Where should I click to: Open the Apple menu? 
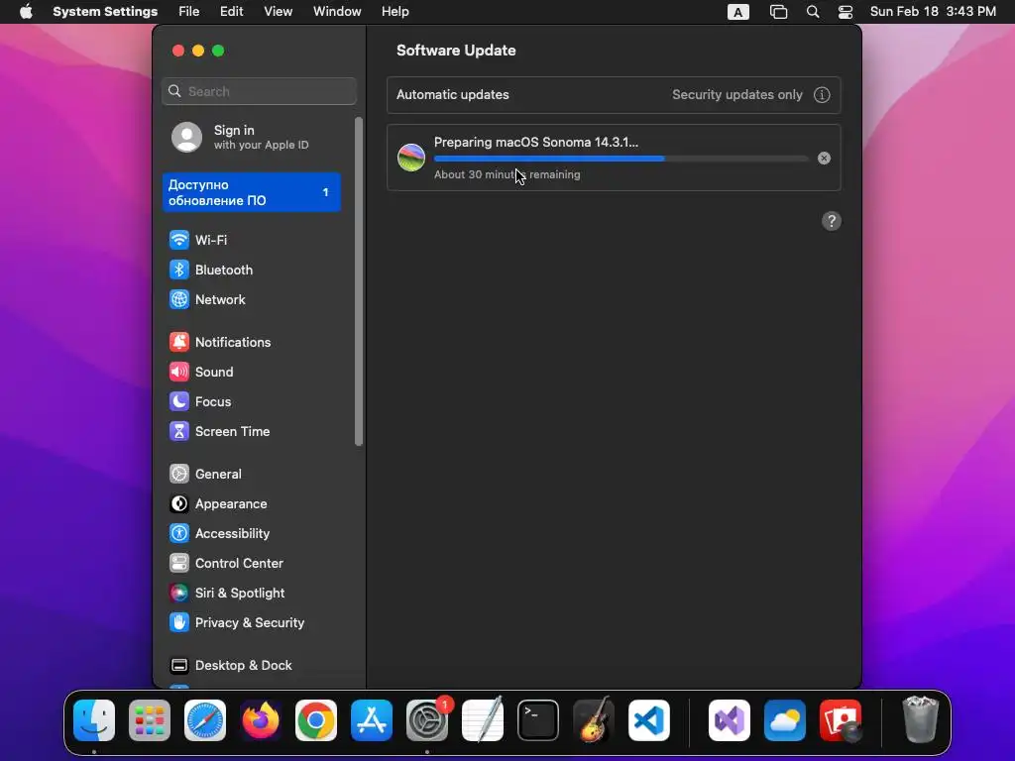tap(26, 12)
